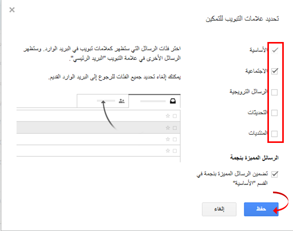
Task: Click the star icon in third preview row
Action: click(168, 139)
